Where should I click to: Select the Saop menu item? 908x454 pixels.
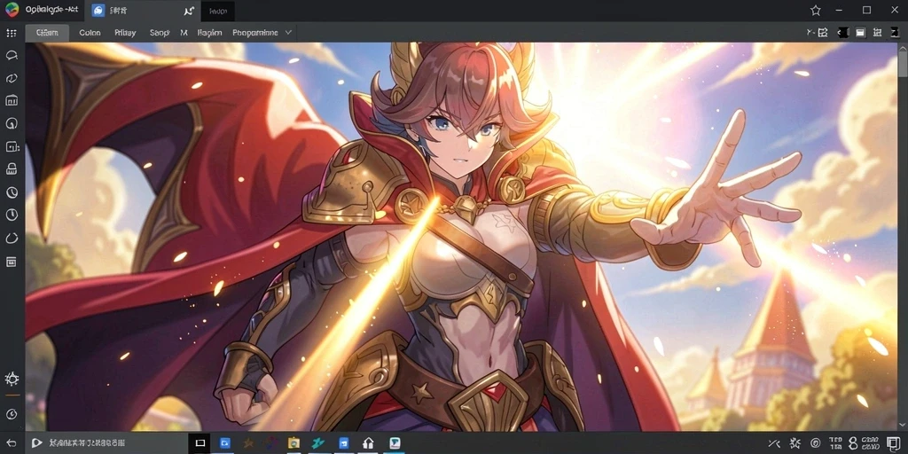tap(160, 33)
